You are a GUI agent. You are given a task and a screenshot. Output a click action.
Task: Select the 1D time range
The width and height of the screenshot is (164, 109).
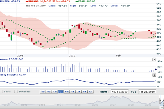click(x=43, y=92)
